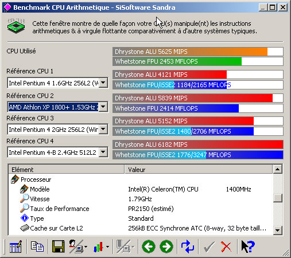This screenshot has width=291, height=258.
Task: Click the context help cursor question icon
Action: 248,247
